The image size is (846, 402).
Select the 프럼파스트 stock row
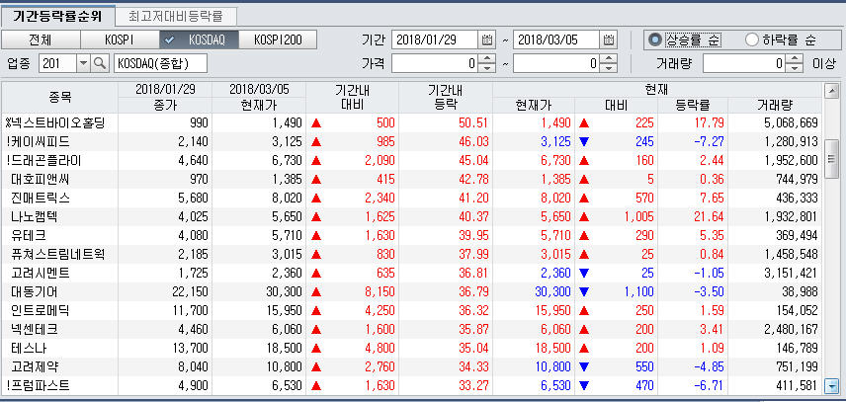pyautogui.click(x=412, y=386)
